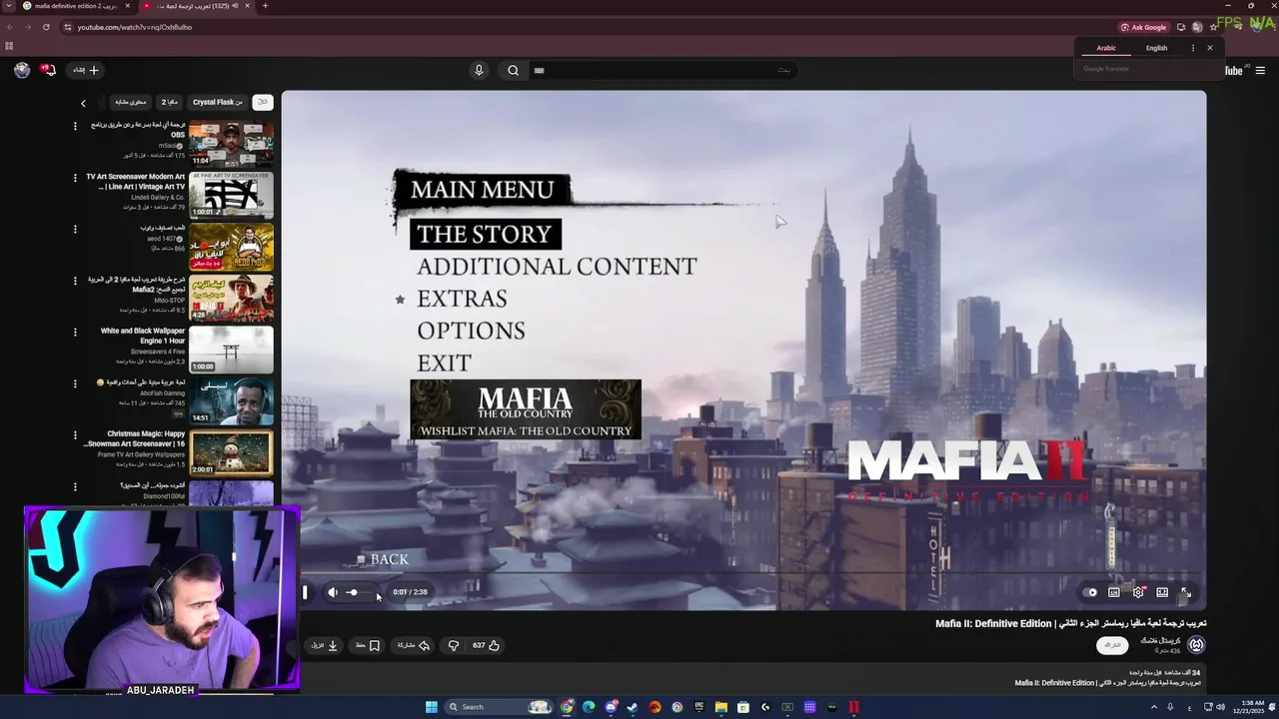Click the Windows taskbar Search box

point(498,707)
